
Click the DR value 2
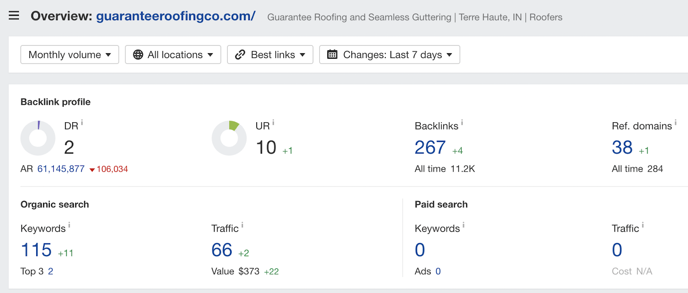pyautogui.click(x=69, y=148)
